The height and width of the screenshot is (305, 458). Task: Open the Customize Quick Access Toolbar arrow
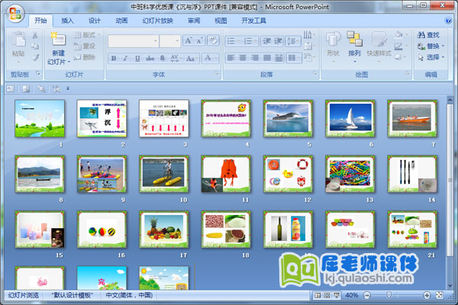(x=68, y=88)
